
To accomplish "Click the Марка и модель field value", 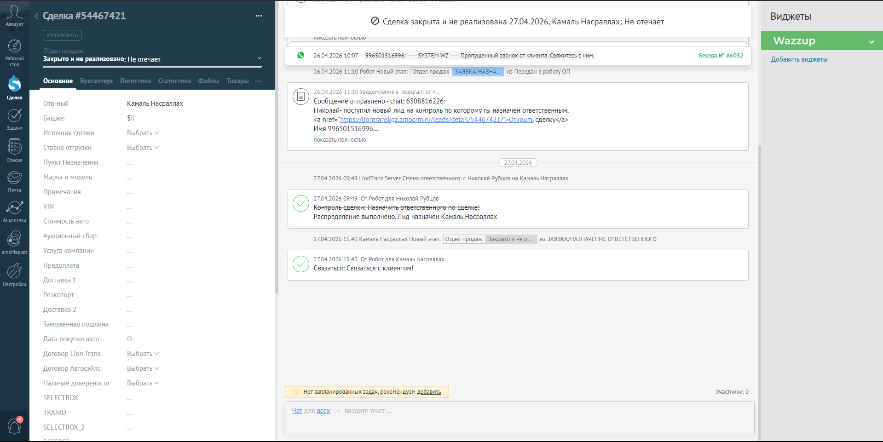I will click(x=130, y=177).
